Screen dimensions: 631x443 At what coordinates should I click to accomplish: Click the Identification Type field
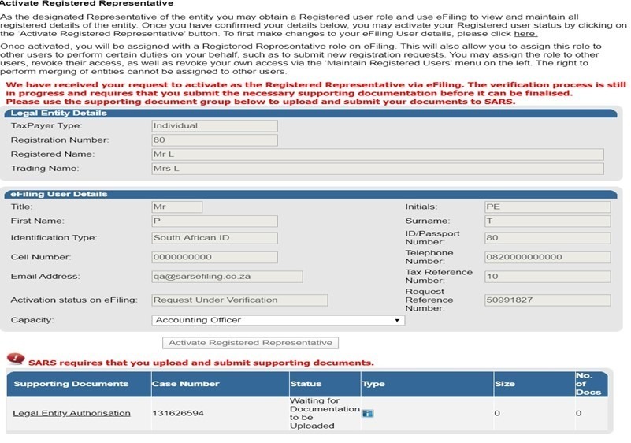pos(213,238)
